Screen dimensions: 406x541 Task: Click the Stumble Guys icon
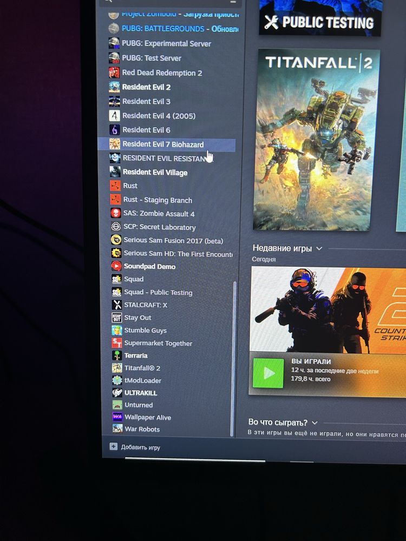tap(117, 330)
